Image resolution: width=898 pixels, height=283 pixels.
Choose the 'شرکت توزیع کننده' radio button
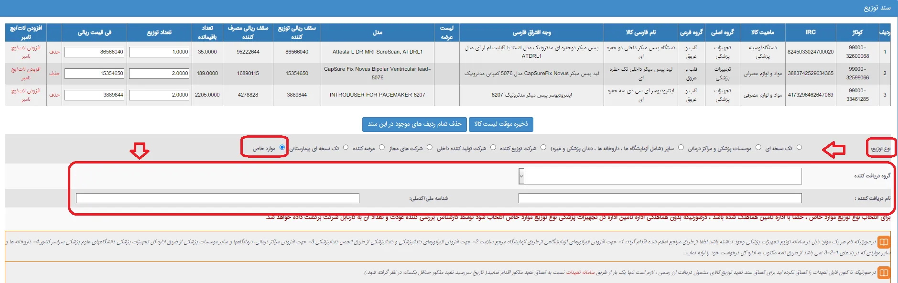click(x=543, y=147)
